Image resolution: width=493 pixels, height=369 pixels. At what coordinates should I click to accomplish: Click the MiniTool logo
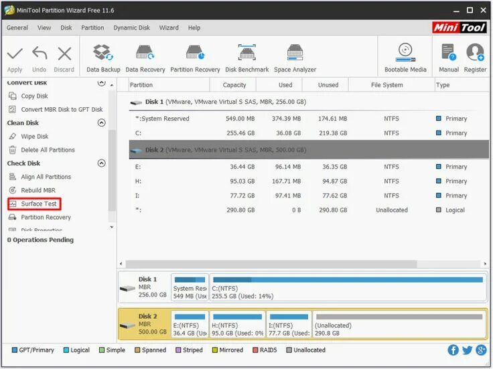tap(460, 27)
